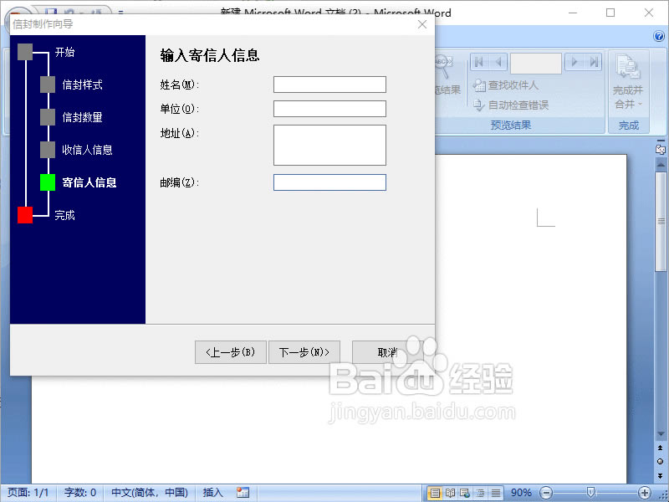This screenshot has height=502, width=669.
Task: Switch to Draft view icon
Action: 495,493
